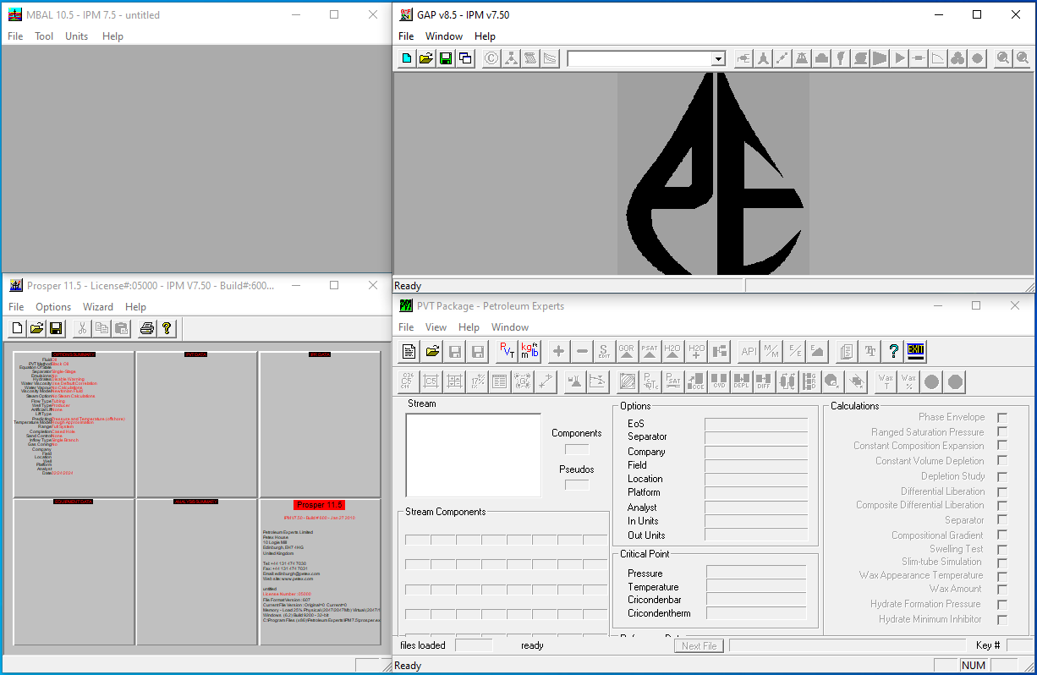Open Window menu in GAP window

[x=444, y=36]
